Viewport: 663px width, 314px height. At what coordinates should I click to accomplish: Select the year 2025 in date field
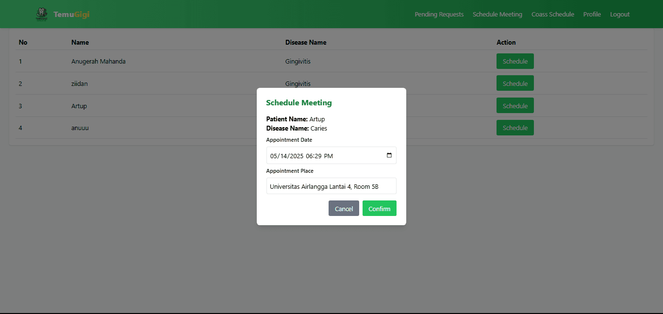295,156
